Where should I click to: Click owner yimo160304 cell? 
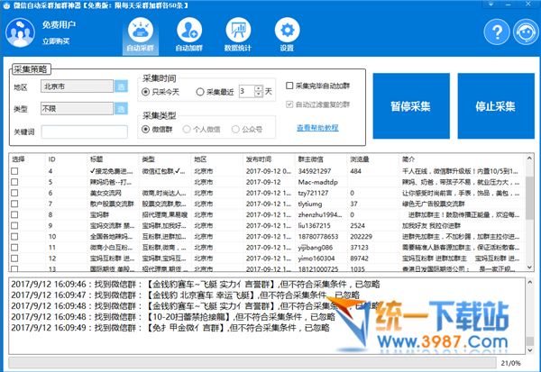pos(316,259)
